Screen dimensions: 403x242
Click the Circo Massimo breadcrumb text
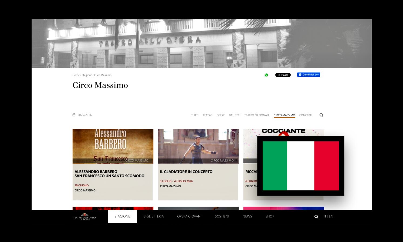click(x=103, y=75)
